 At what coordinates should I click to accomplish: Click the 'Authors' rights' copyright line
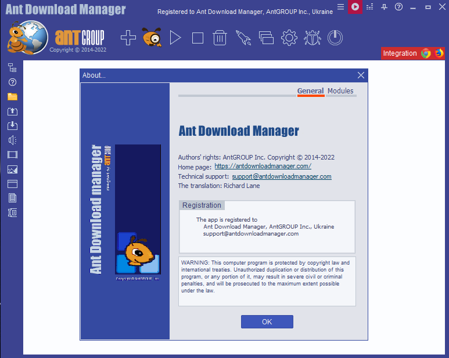[256, 157]
